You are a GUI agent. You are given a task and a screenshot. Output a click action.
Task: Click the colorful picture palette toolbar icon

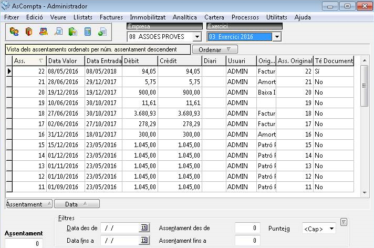pos(44,32)
